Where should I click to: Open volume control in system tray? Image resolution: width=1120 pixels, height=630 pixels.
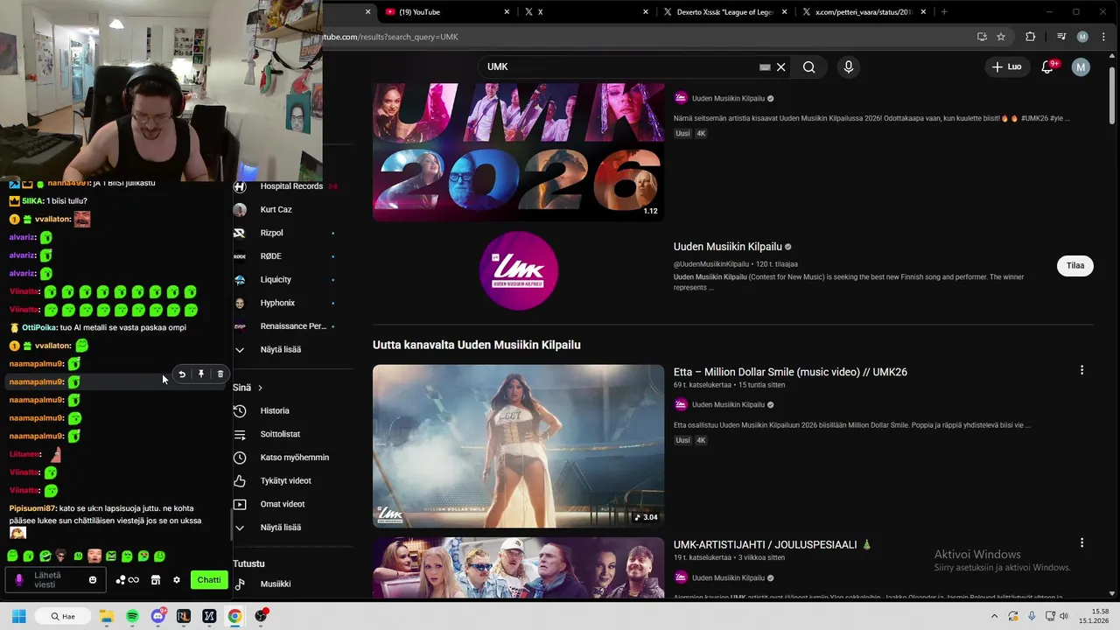coord(1065,616)
